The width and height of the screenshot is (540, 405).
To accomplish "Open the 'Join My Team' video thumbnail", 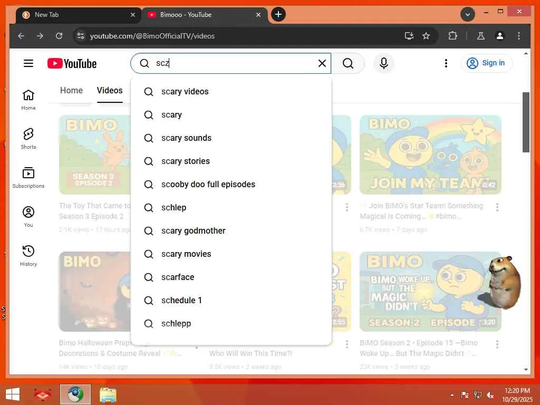I will [430, 155].
